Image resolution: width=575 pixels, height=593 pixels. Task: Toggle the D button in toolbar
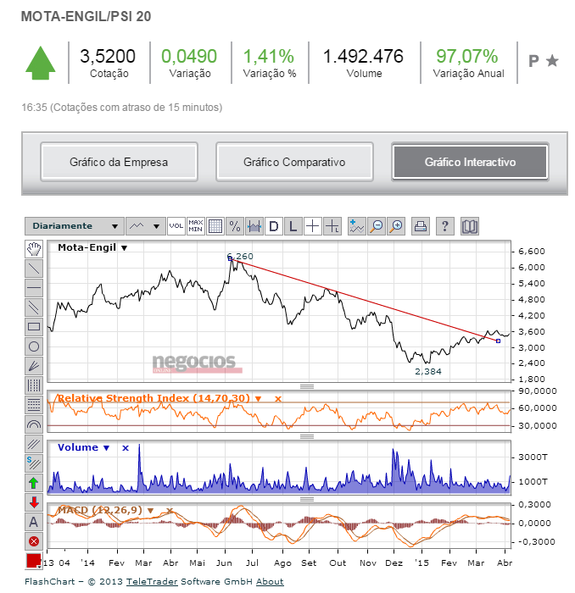click(x=274, y=226)
